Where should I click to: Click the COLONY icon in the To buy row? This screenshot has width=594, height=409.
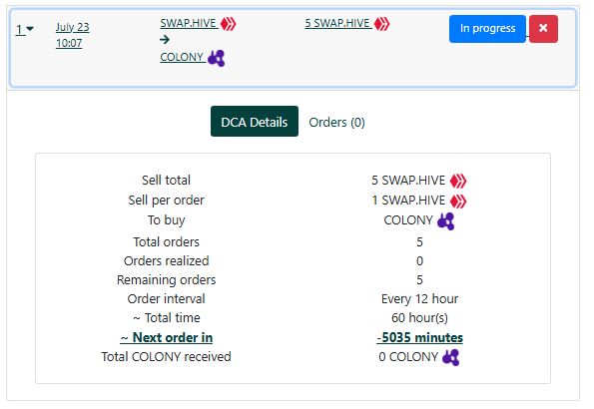[x=446, y=221]
